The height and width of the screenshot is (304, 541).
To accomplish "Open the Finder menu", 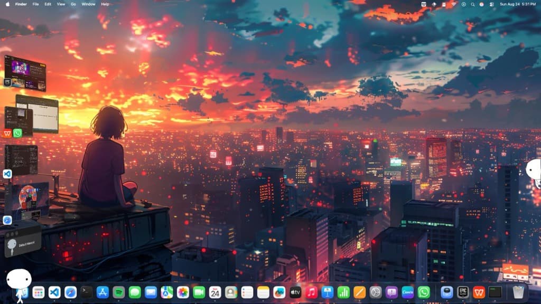I will [21, 4].
